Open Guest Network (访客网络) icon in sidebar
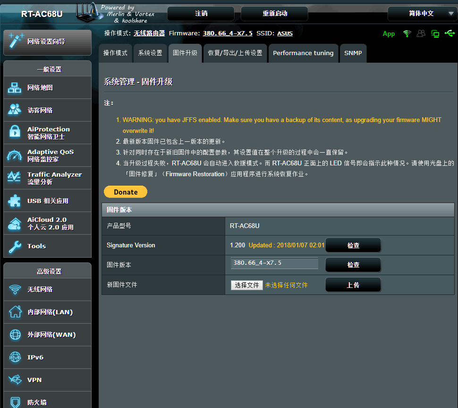Screen dimensions: 458x408 tap(15, 110)
